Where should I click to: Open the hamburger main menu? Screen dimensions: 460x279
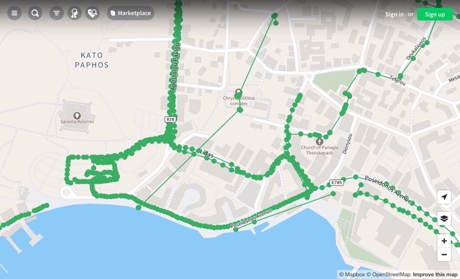click(x=14, y=13)
